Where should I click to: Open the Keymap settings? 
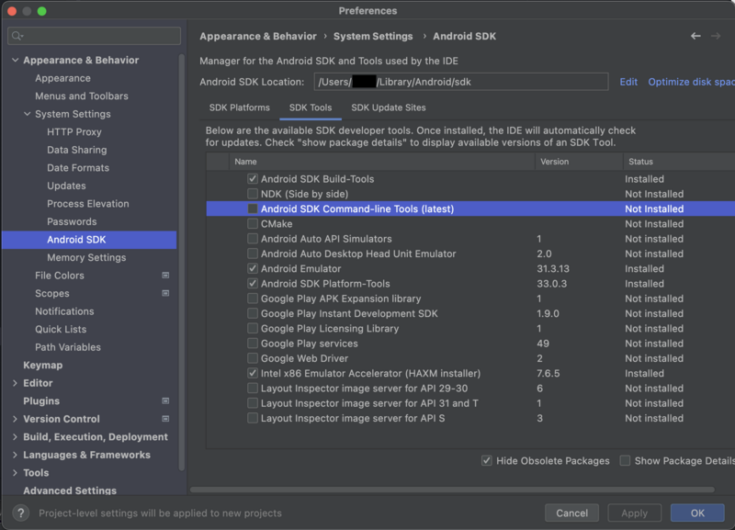(x=42, y=365)
